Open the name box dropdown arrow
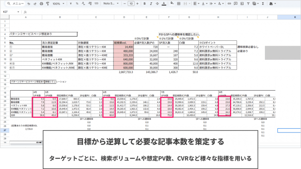This screenshot has width=301, height=169. tap(18, 12)
